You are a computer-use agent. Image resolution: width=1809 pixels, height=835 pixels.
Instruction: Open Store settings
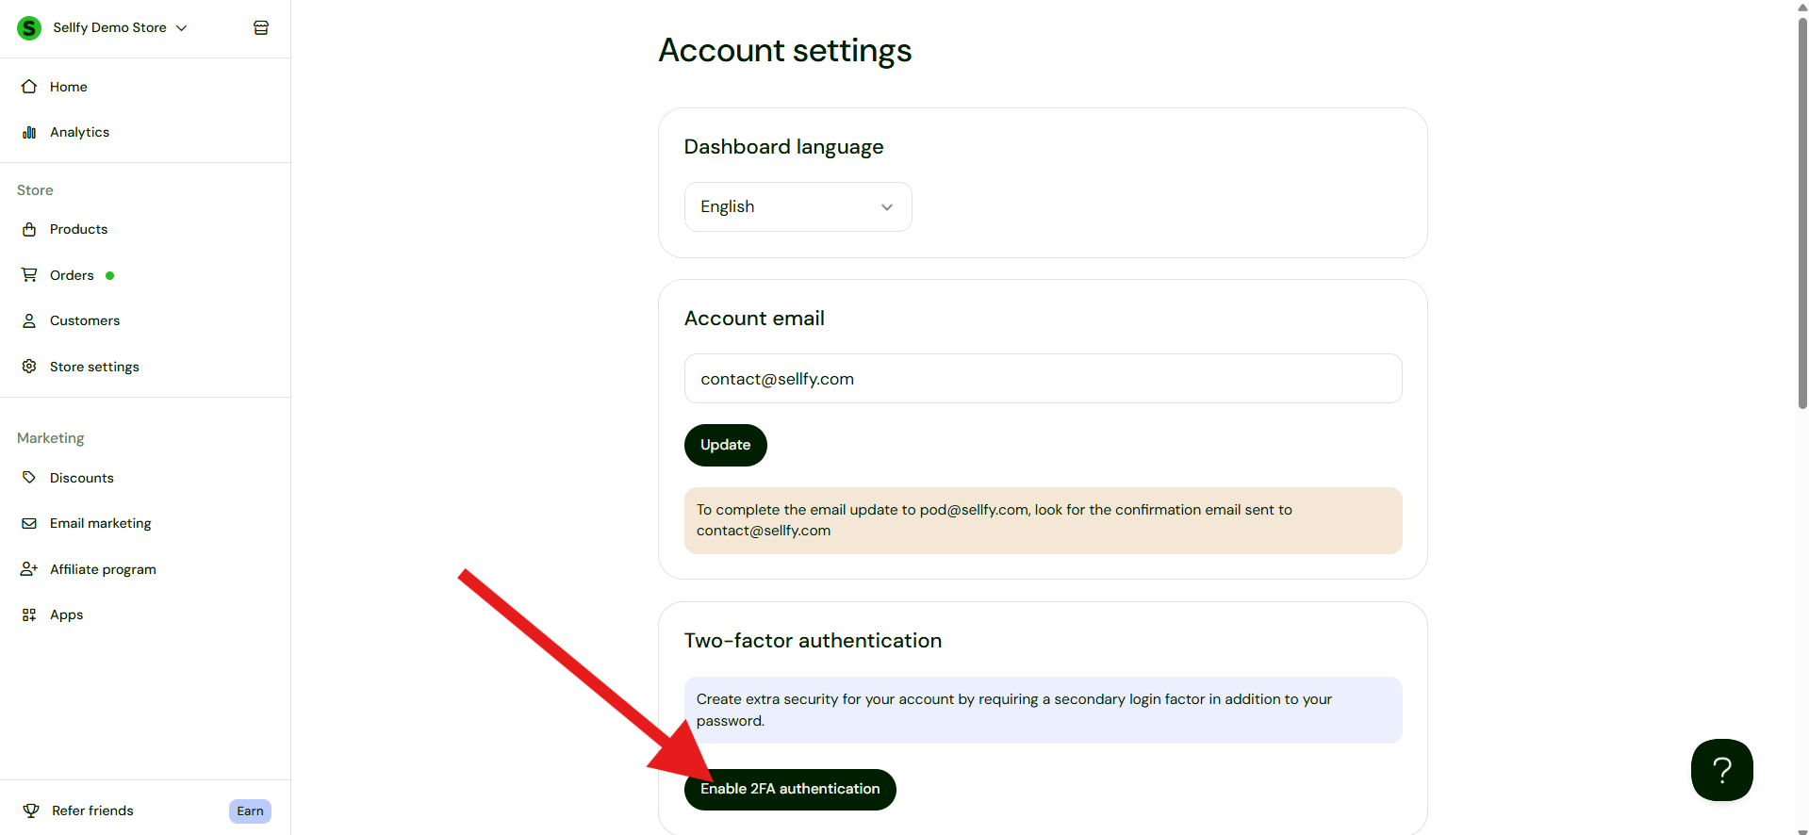[x=94, y=367]
